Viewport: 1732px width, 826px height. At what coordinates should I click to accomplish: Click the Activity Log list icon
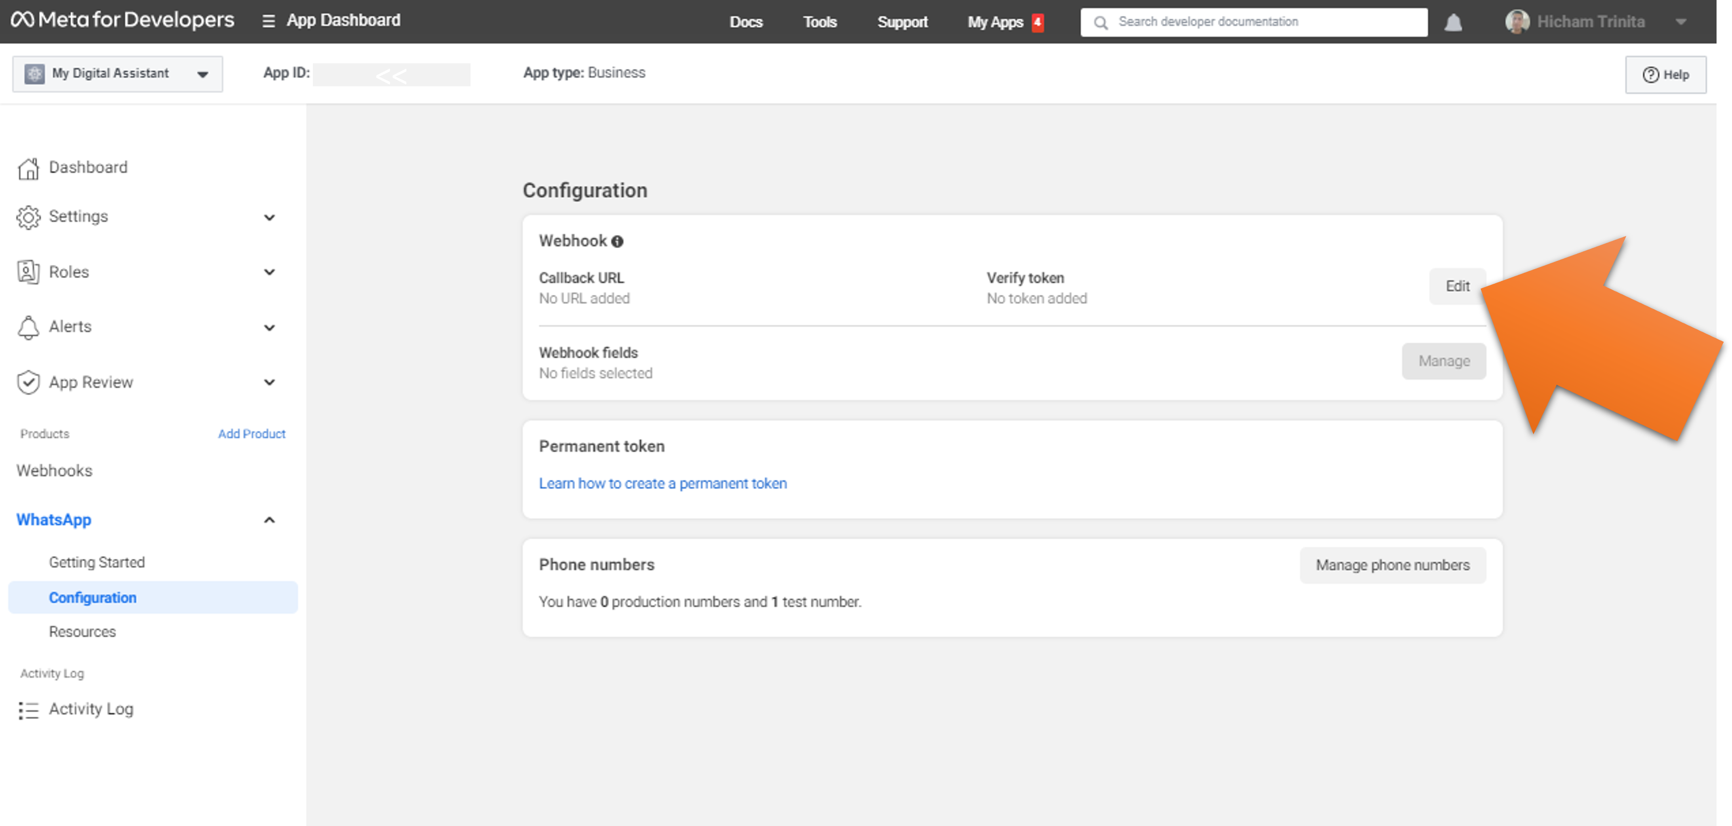click(28, 710)
